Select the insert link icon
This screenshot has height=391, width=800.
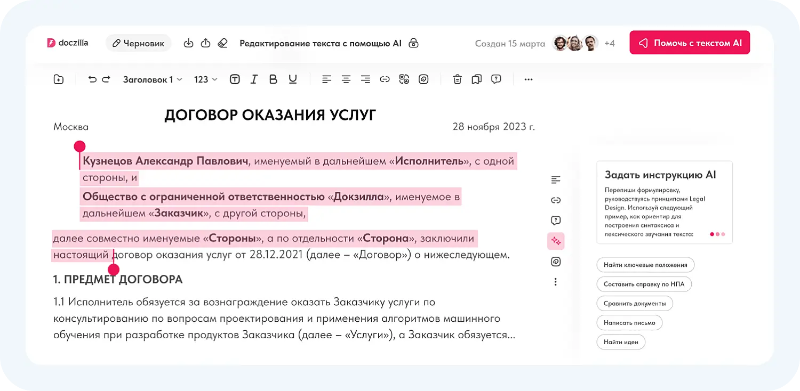click(x=385, y=79)
